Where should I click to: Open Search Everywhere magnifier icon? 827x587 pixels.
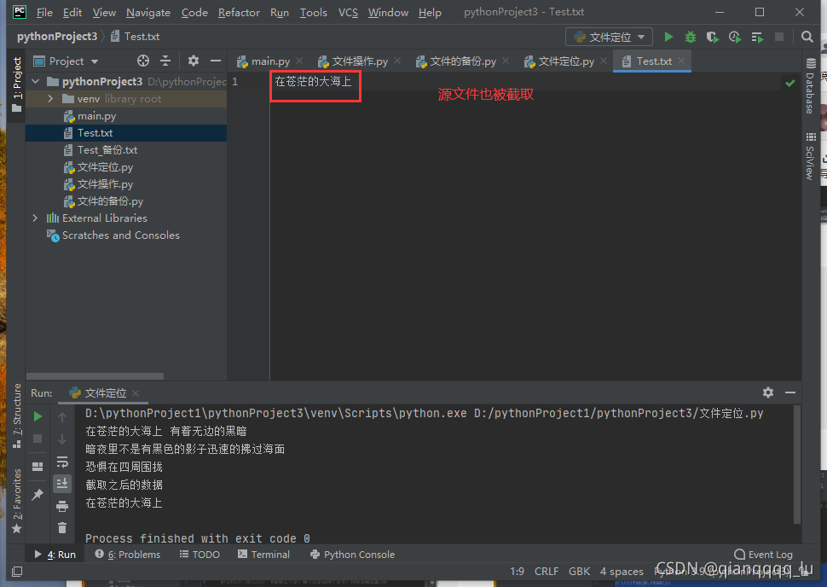click(807, 37)
